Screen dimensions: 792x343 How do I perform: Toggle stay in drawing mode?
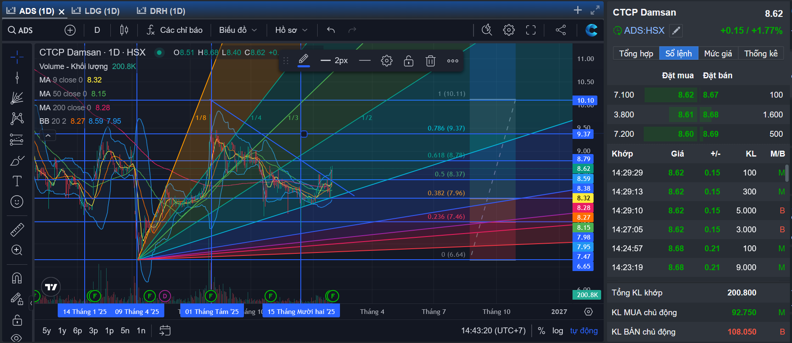click(17, 299)
